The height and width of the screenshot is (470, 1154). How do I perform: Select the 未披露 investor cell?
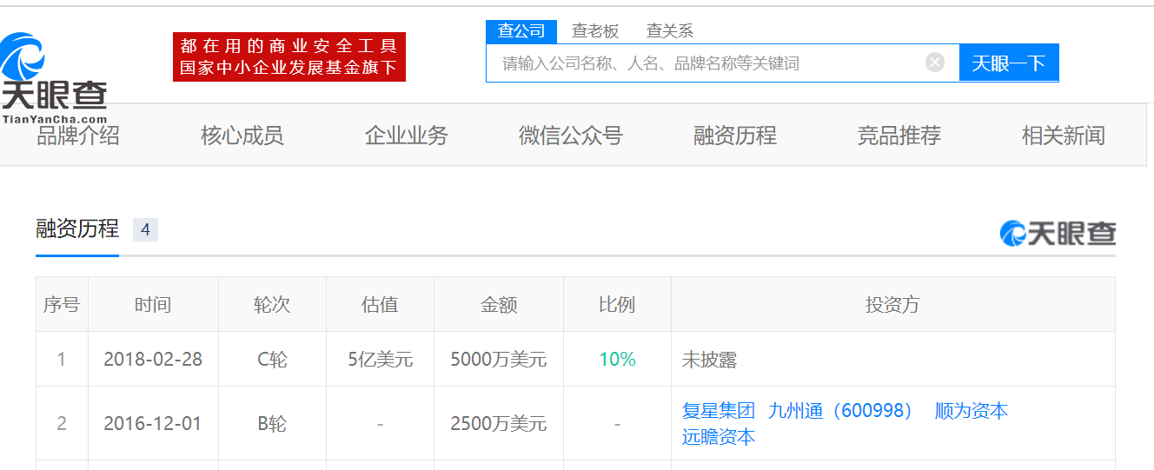click(892, 359)
